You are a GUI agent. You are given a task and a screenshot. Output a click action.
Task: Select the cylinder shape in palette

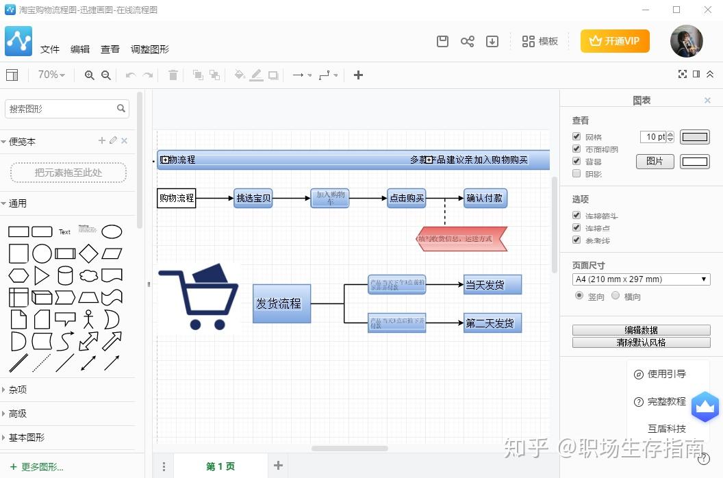(65, 275)
